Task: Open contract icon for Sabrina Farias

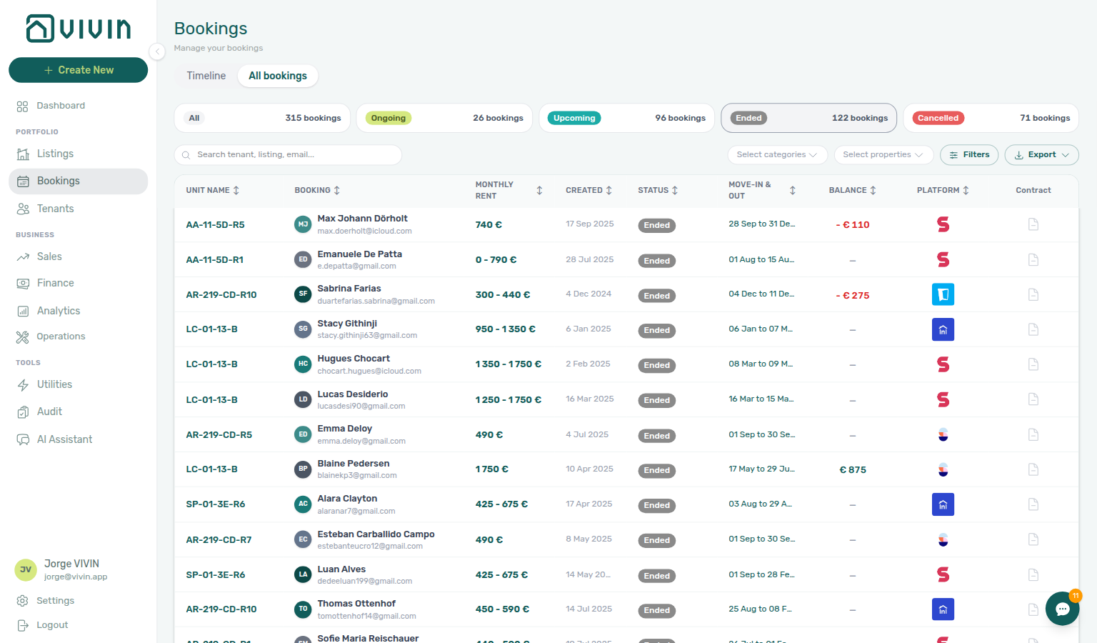Action: tap(1033, 294)
